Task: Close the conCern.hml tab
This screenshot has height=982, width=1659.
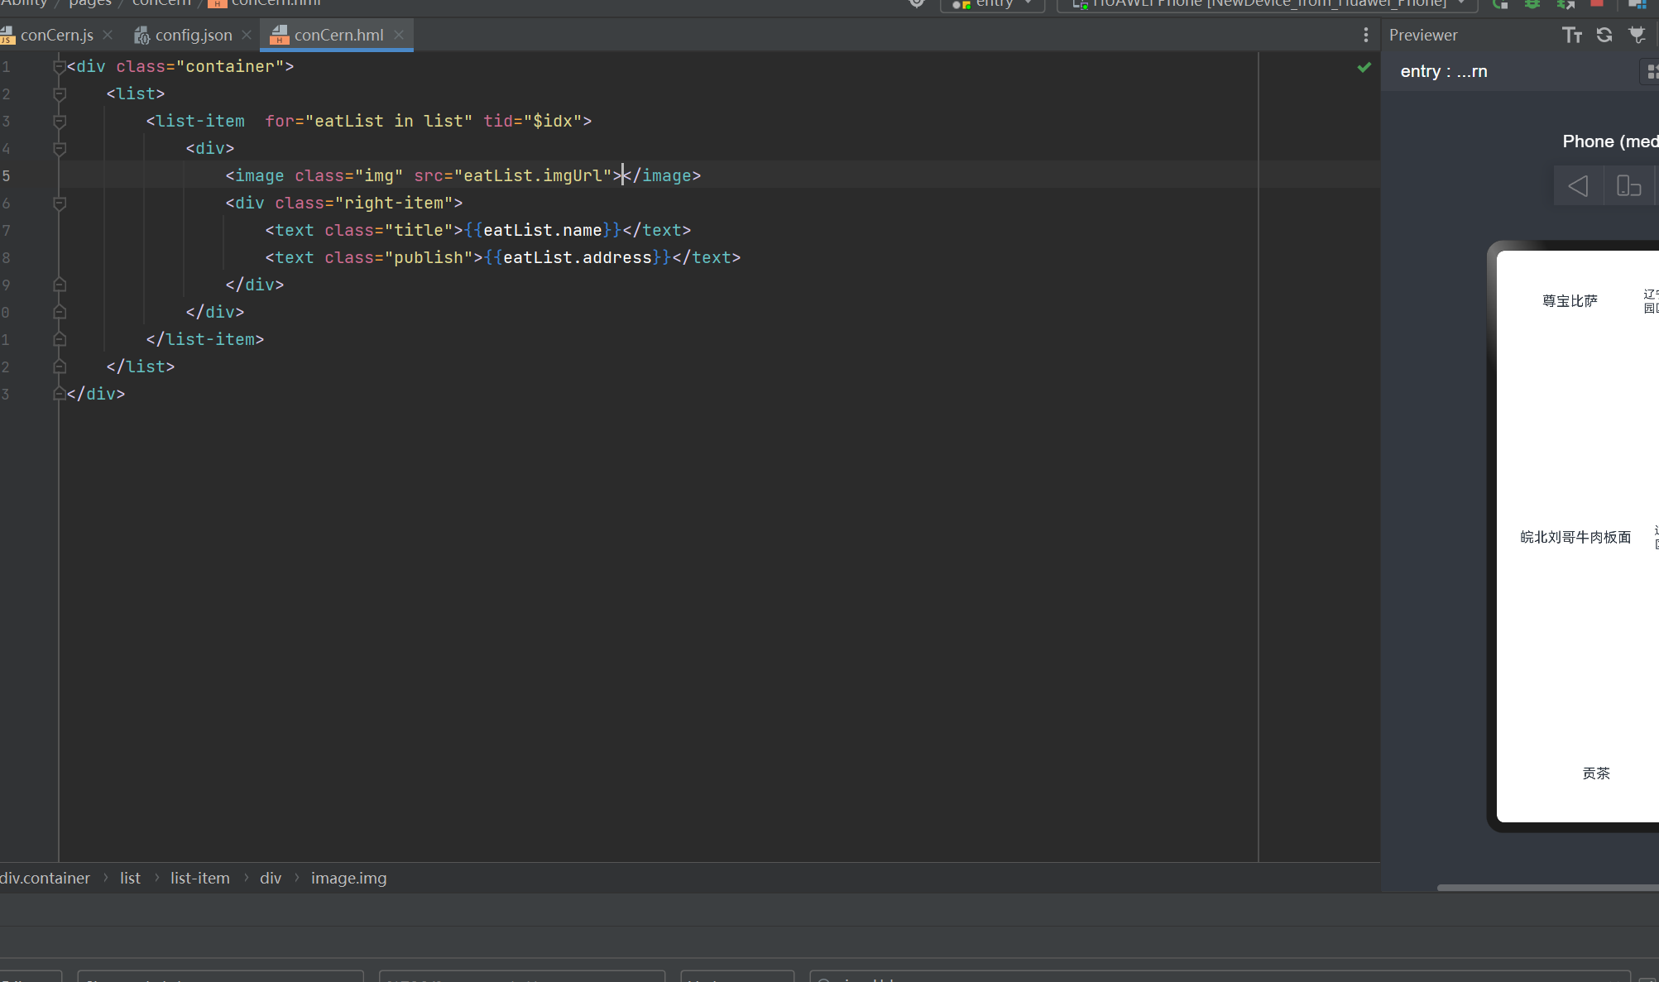Action: [x=399, y=35]
